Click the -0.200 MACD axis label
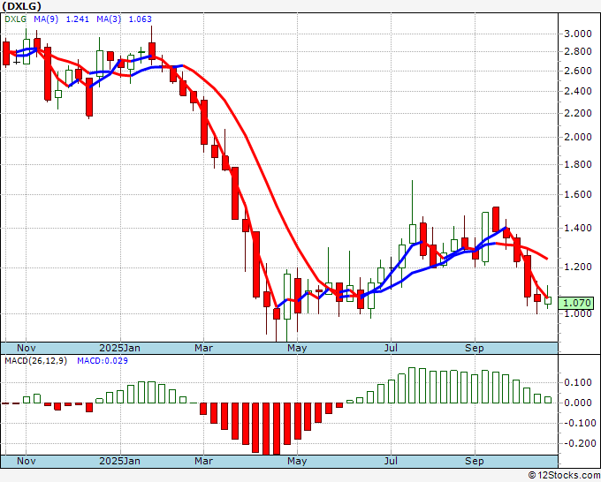The height and width of the screenshot is (482, 601). (577, 443)
